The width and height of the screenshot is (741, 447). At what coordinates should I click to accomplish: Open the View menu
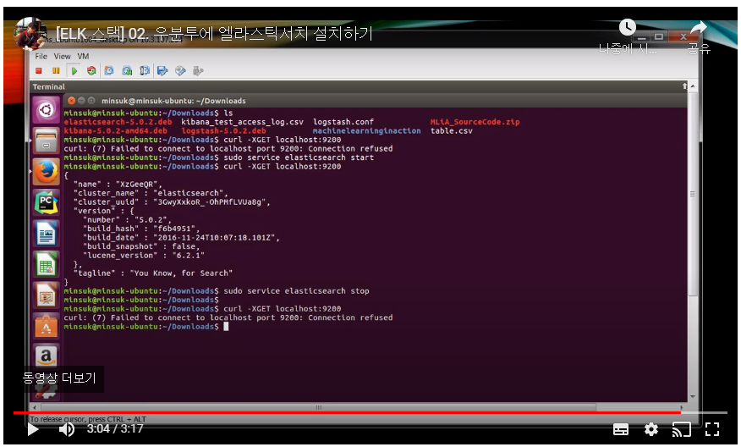pos(62,56)
